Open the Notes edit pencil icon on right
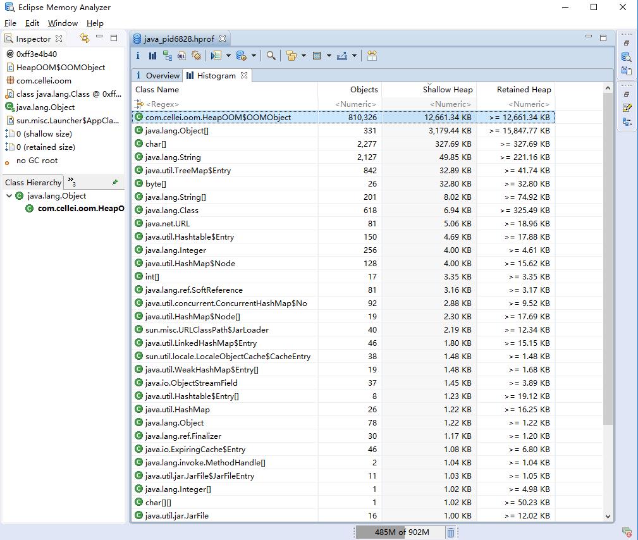This screenshot has width=638, height=540. [x=627, y=108]
